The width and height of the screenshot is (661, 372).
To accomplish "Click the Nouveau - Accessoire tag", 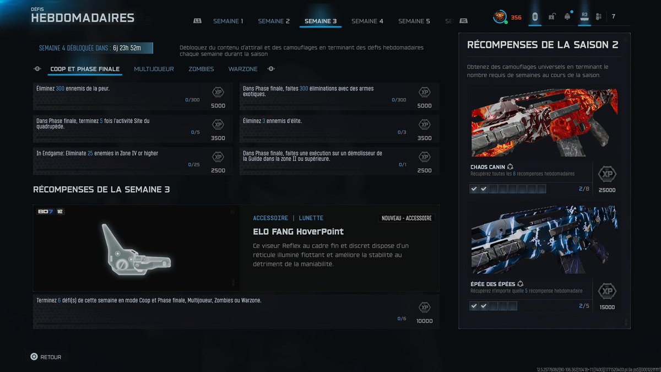I will tap(407, 218).
